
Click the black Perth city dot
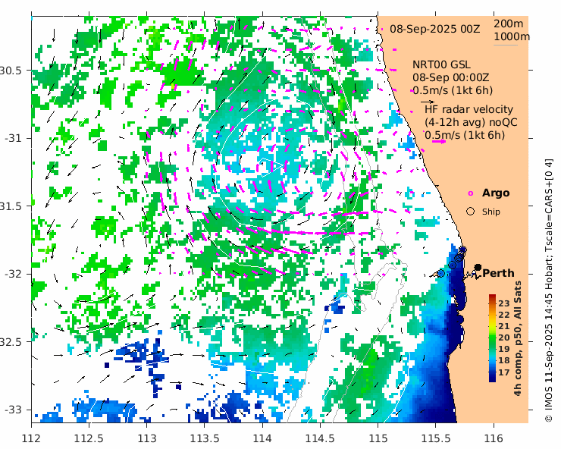pyautogui.click(x=478, y=267)
